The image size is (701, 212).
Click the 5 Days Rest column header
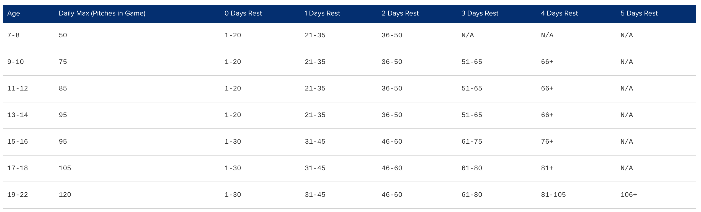639,13
